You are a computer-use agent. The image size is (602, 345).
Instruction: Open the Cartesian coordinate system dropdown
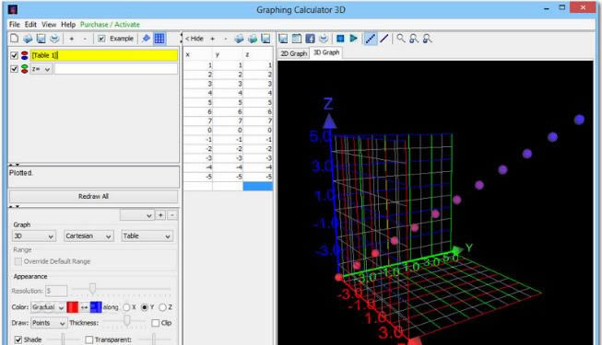pos(89,236)
